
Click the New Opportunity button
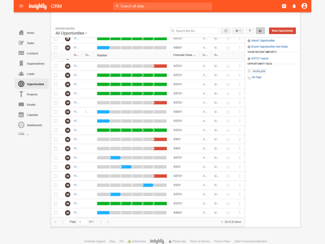coord(282,31)
